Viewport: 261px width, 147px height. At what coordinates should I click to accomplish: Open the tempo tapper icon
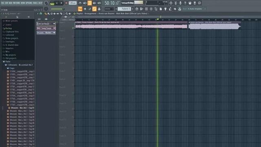(170, 9)
